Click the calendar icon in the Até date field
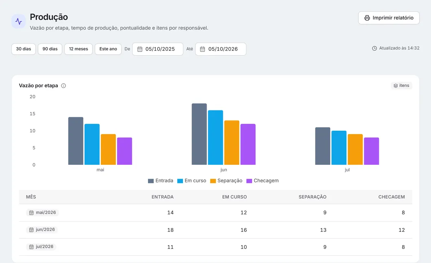This screenshot has width=431, height=263. click(x=202, y=49)
